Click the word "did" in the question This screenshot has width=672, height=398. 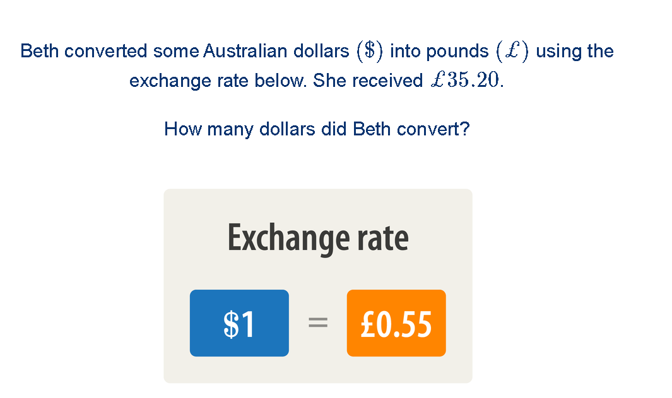tap(334, 129)
